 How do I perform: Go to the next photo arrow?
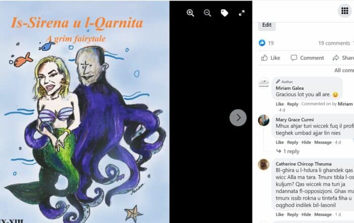[238, 118]
